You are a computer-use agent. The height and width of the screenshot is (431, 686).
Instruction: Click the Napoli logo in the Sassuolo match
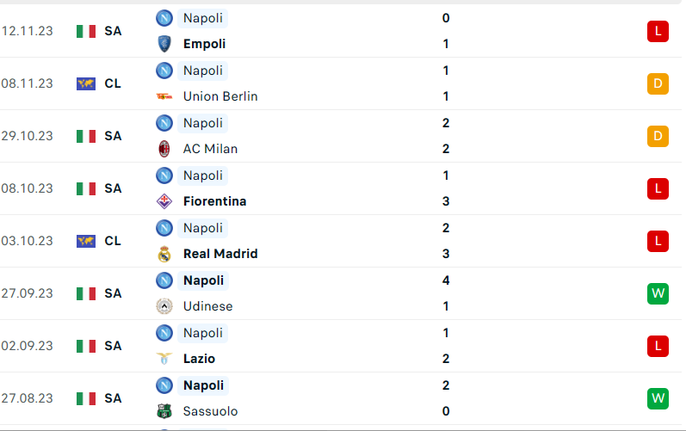164,385
